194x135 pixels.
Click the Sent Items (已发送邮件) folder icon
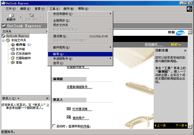(x=13, y=54)
